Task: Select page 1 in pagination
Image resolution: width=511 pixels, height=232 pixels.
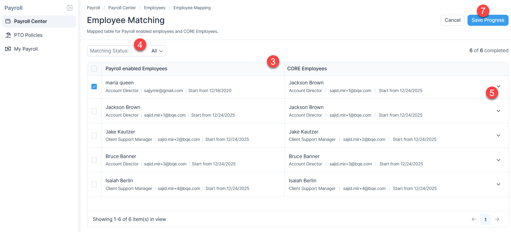Action: [485, 219]
